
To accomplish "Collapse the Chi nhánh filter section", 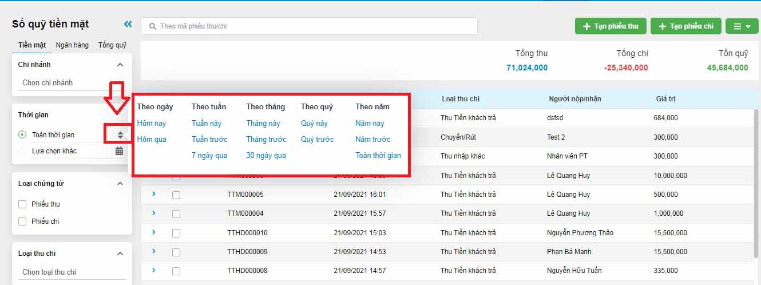I will 120,65.
